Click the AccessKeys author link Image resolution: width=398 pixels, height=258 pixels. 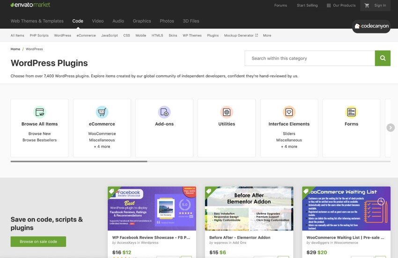[126, 243]
